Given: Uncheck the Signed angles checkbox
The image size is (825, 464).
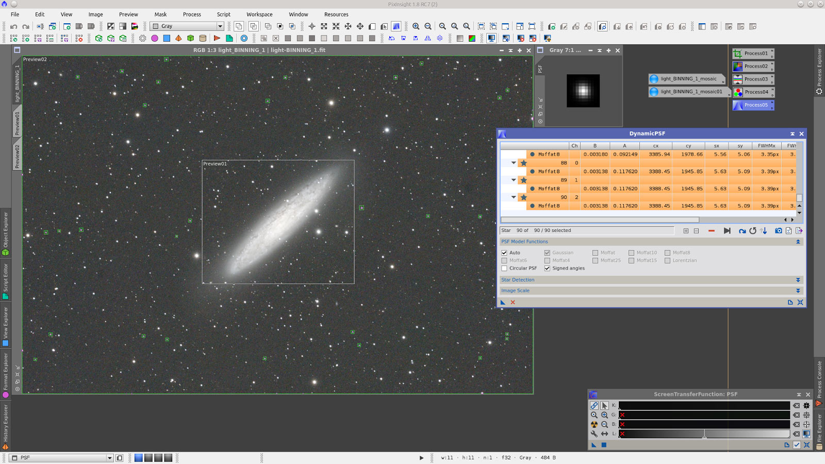Looking at the screenshot, I should tap(547, 268).
